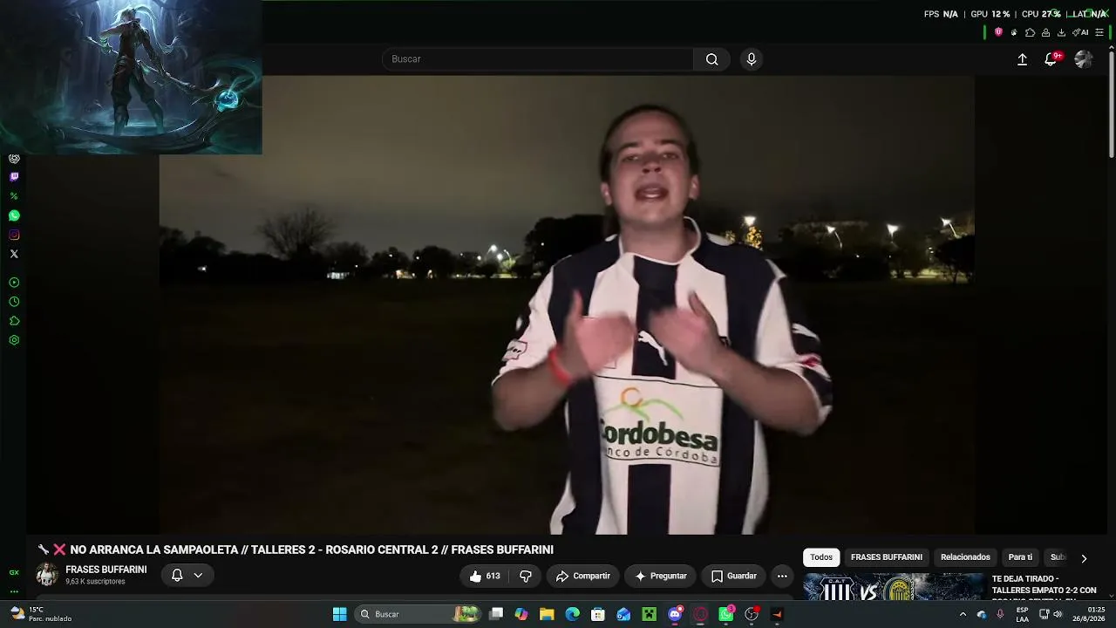Screen dimensions: 1116x628
Task: Open X (Twitter) in the sidebar
Action: [x=14, y=254]
